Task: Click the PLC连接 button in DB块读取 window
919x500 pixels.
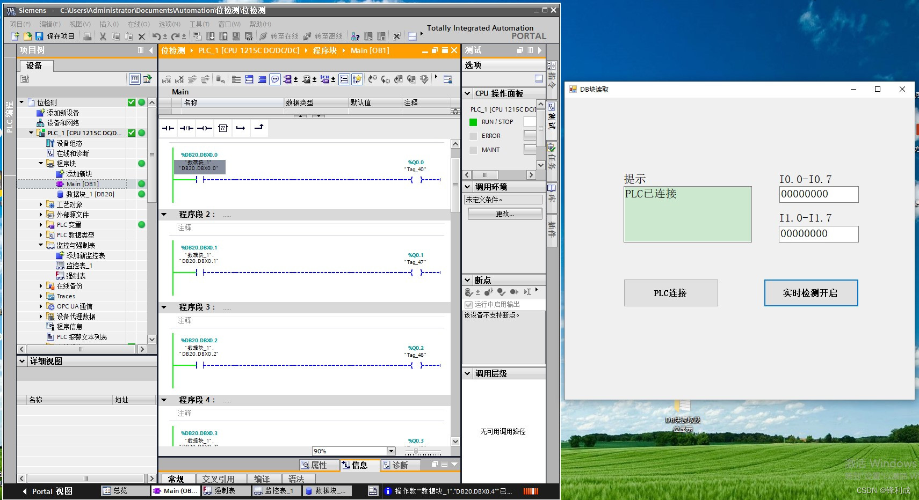Action: pyautogui.click(x=671, y=293)
